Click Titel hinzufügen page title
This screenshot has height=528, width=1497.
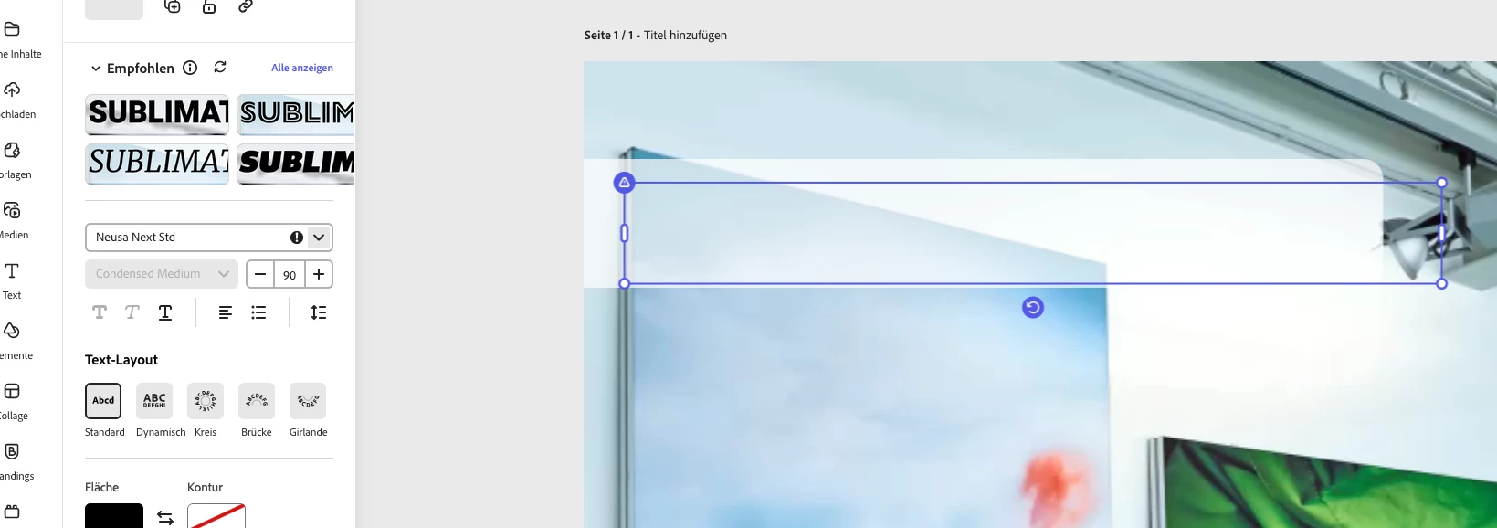tap(685, 35)
